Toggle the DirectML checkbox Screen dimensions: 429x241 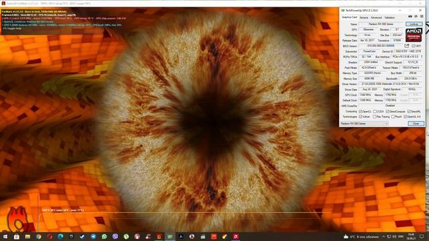pyautogui.click(x=409, y=112)
